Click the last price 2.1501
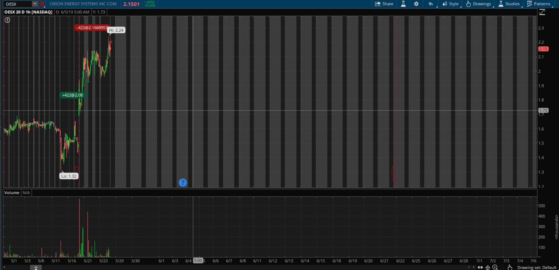The height and width of the screenshot is (270, 559). (x=131, y=4)
